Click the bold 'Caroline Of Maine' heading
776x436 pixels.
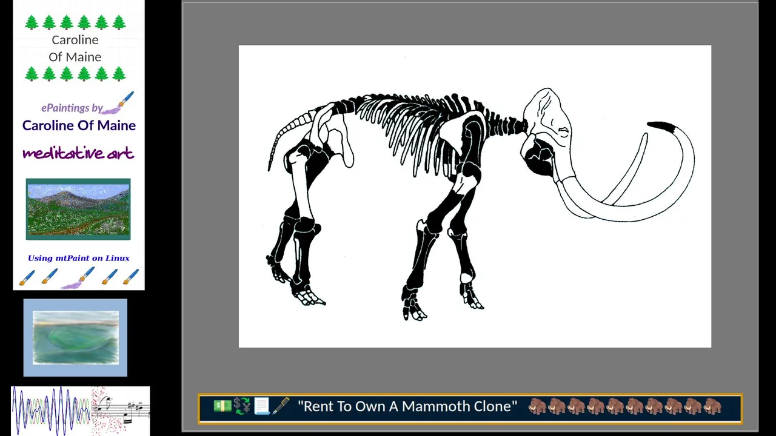click(79, 125)
